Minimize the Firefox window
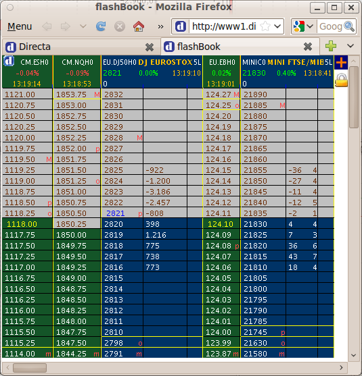Screen dimensions: 362x376 tap(317, 7)
